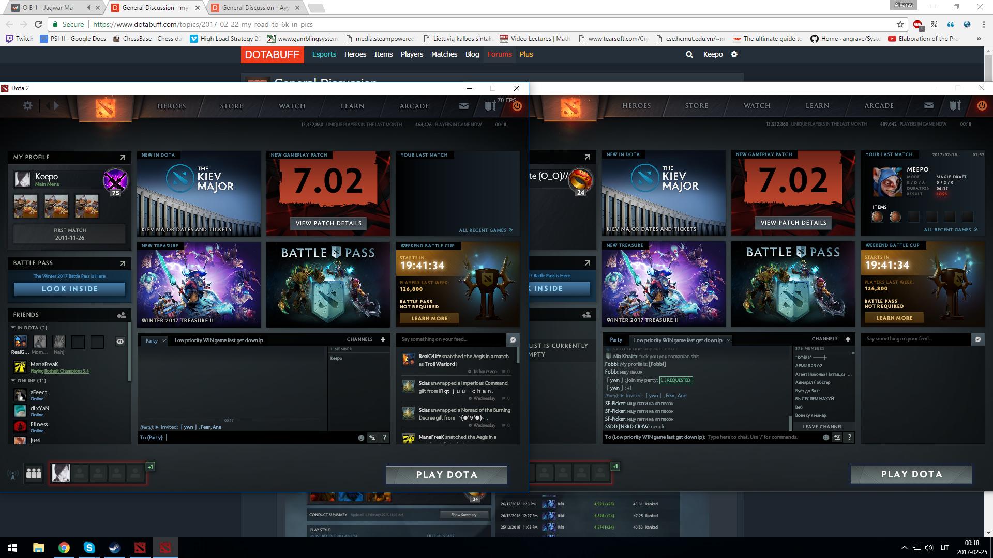Screen dimensions: 993x558
Task: Open All Recent Games link in front window
Action: point(486,230)
